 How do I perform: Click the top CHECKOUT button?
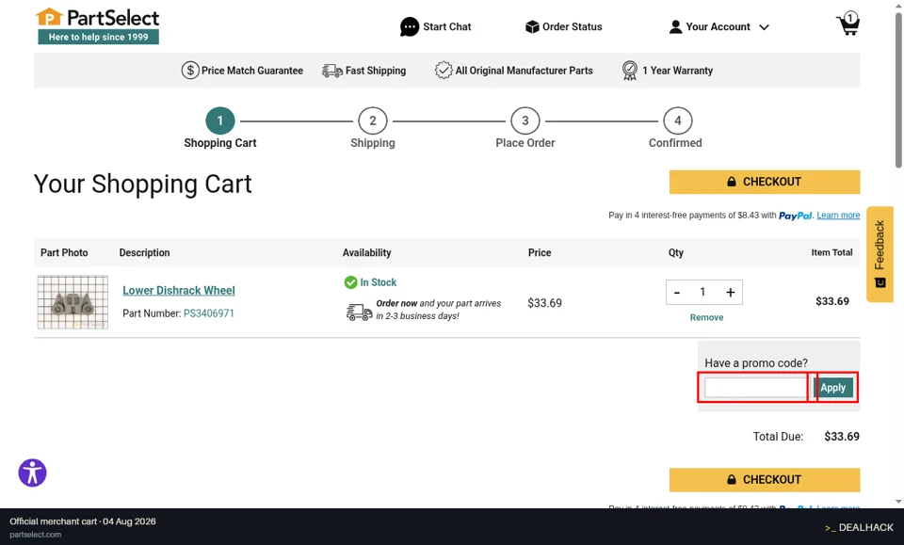click(x=765, y=182)
